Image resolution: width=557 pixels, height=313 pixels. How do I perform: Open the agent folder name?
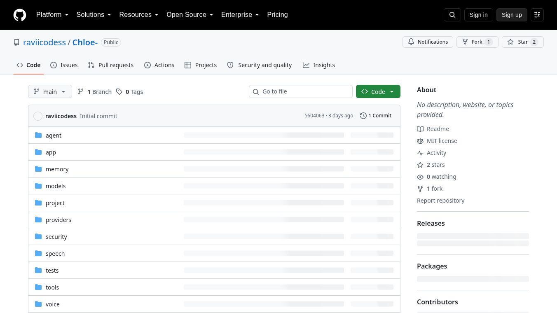54,135
